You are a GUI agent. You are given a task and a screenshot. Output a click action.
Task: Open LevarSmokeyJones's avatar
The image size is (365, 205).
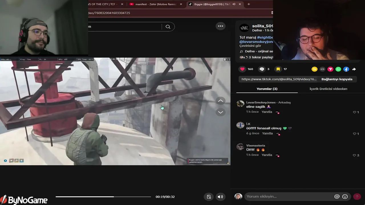pyautogui.click(x=240, y=104)
